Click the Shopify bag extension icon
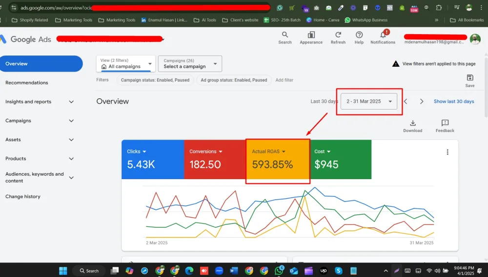 coord(402,8)
